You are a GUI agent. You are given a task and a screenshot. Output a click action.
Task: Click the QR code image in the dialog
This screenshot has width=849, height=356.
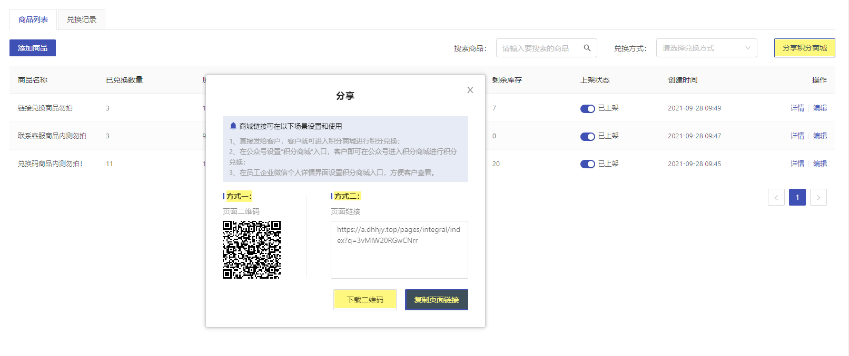[x=252, y=250]
